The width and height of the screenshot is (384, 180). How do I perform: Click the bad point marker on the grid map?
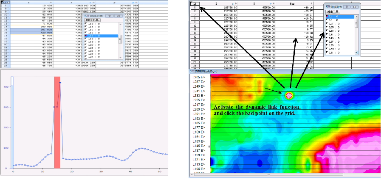[x=289, y=96]
